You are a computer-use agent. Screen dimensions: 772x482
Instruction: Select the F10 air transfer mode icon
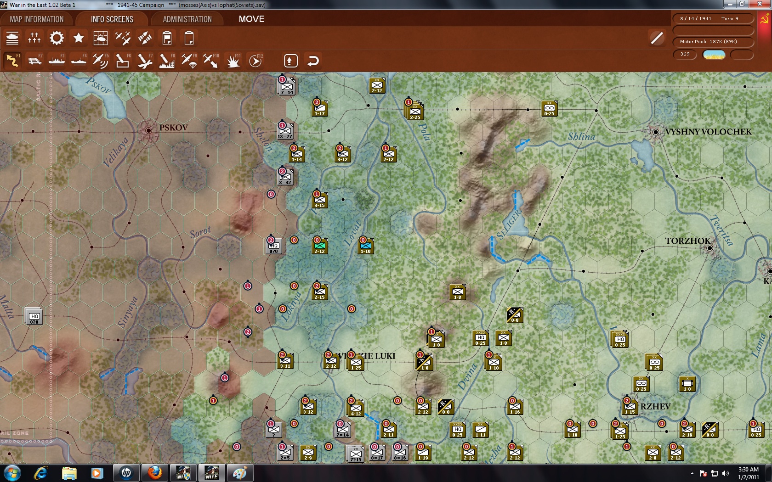[211, 61]
